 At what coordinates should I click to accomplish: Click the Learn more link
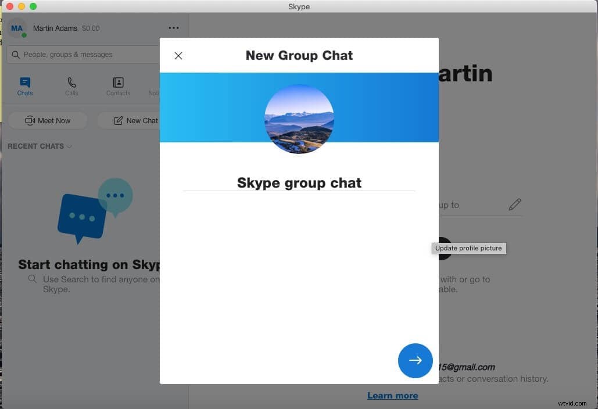(392, 395)
